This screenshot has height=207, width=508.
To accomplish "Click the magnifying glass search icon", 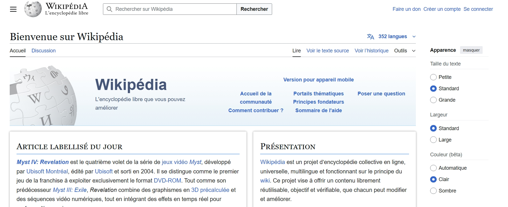I will pyautogui.click(x=109, y=9).
